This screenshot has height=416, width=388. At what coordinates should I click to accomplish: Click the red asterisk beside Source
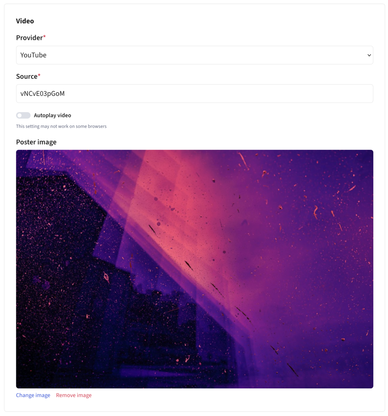point(39,75)
